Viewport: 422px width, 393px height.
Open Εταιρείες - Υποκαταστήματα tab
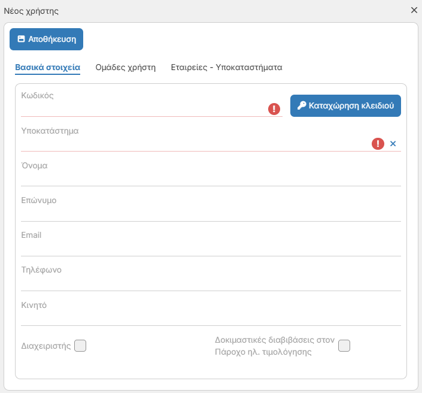click(226, 67)
